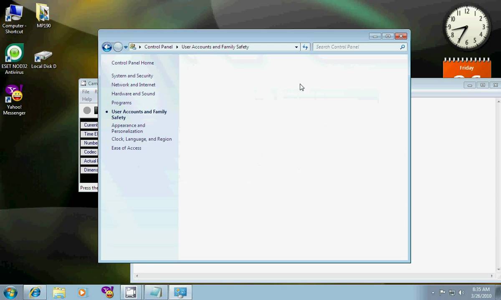
Task: Expand breadcrumb arrow after Control Panel
Action: click(177, 47)
